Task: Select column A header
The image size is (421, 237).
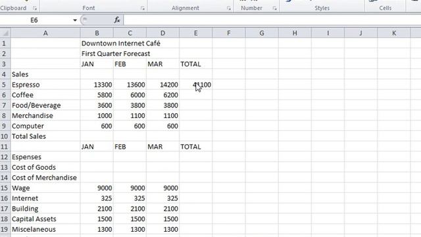Action: pyautogui.click(x=45, y=33)
